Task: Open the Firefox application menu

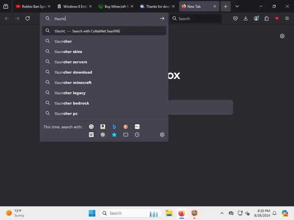Action: (x=287, y=18)
